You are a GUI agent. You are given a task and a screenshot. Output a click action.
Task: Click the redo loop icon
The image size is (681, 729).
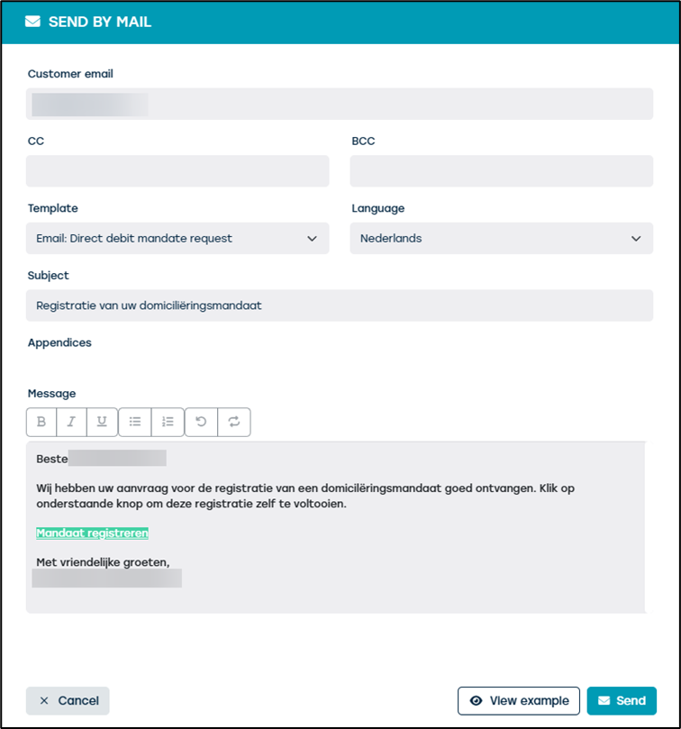click(234, 422)
